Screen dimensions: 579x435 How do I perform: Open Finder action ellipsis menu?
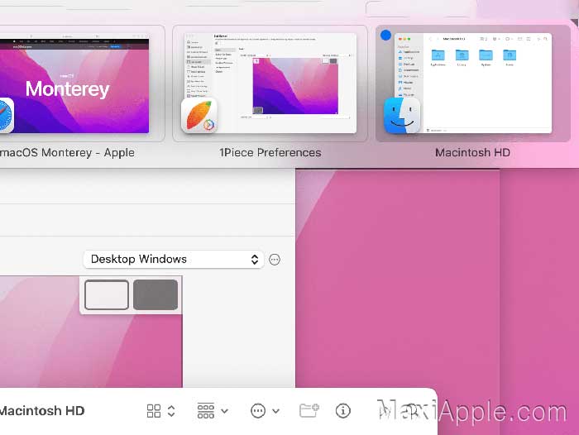[258, 411]
